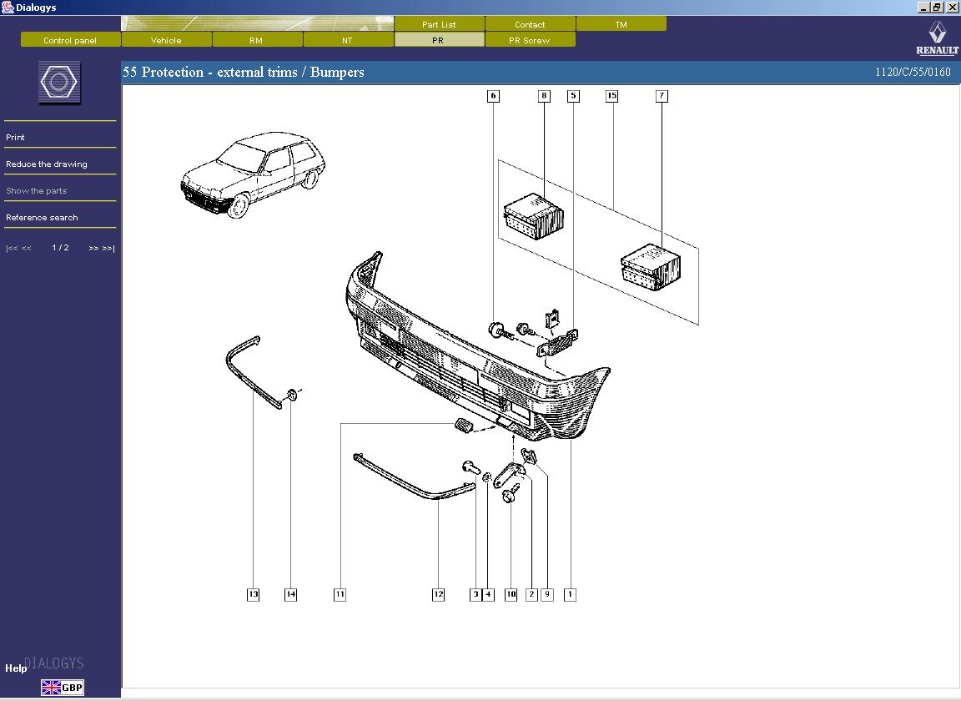This screenshot has width=961, height=701.
Task: Click the page indicator 1 / 2
Action: [60, 248]
